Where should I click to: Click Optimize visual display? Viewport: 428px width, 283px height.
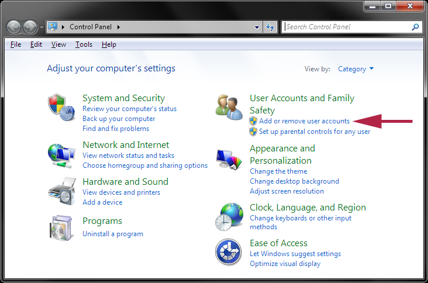(285, 264)
